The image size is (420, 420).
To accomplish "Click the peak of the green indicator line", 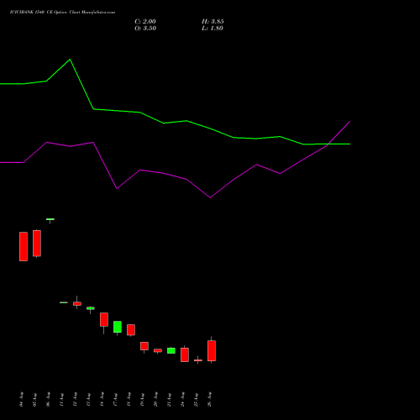I will coord(70,60).
